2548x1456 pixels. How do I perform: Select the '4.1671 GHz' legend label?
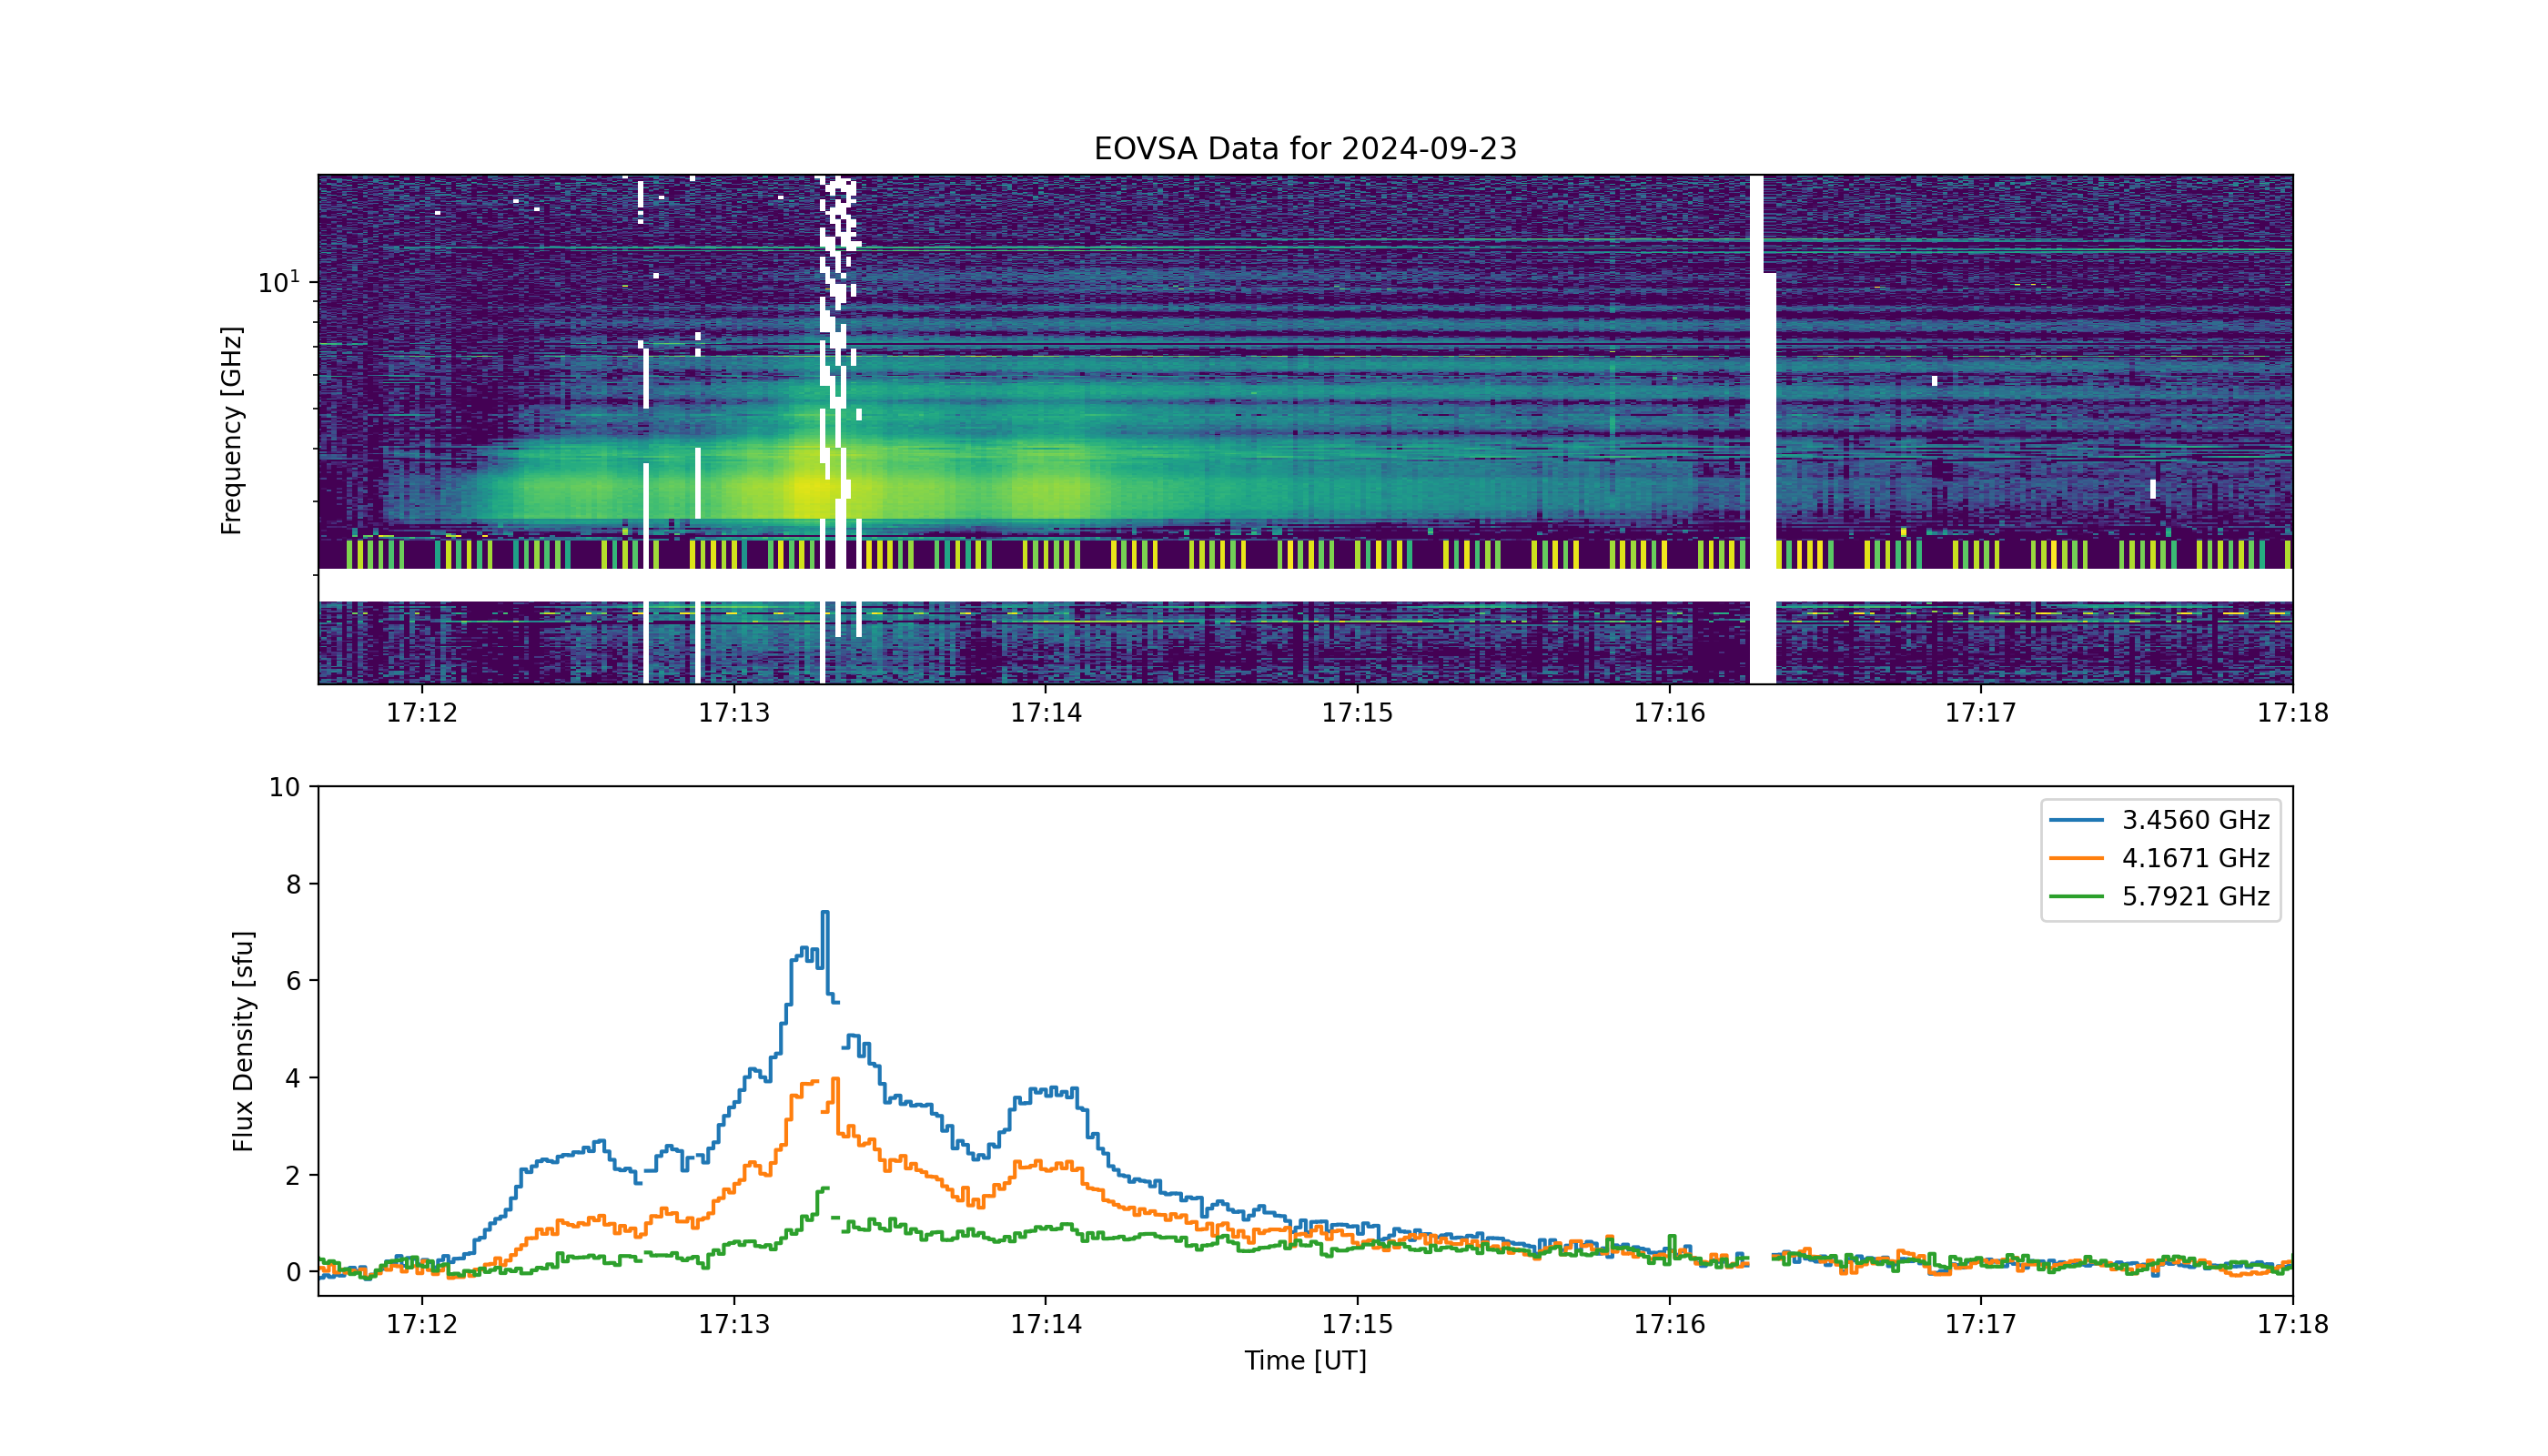pos(2196,858)
